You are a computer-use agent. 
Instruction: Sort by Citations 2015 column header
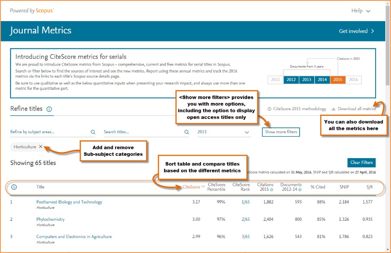tap(265, 187)
